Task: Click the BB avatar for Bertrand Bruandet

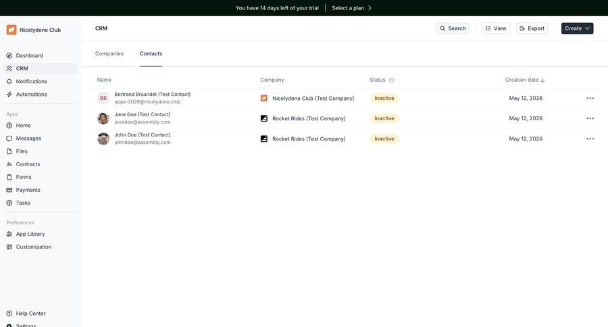Action: point(103,98)
